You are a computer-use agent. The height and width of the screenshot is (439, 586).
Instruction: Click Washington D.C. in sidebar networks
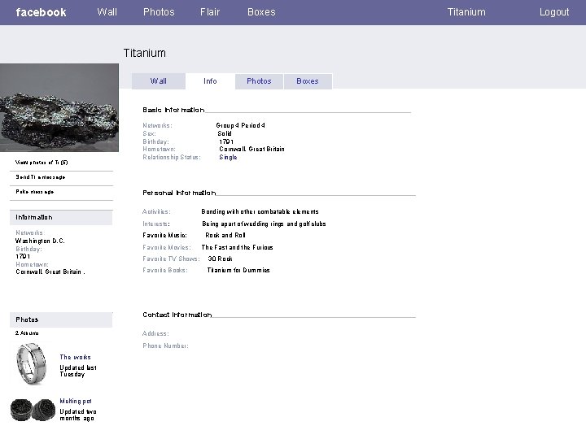tap(40, 241)
